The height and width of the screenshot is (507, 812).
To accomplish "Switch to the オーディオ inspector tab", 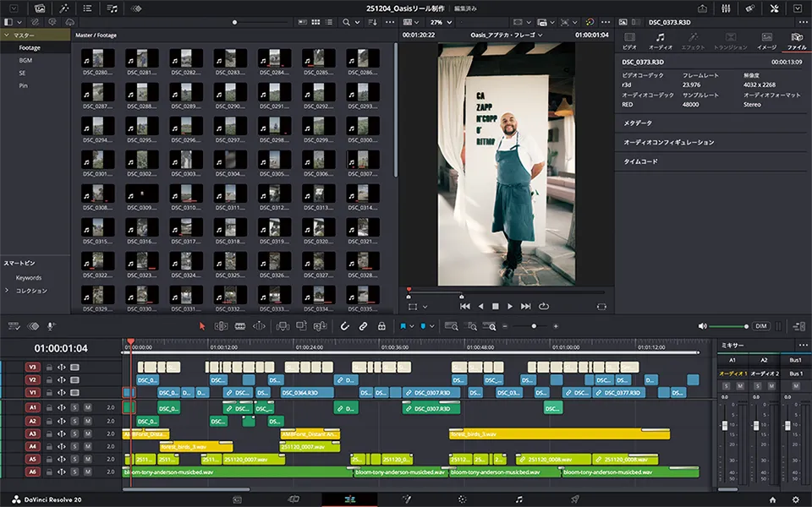I will (660, 41).
